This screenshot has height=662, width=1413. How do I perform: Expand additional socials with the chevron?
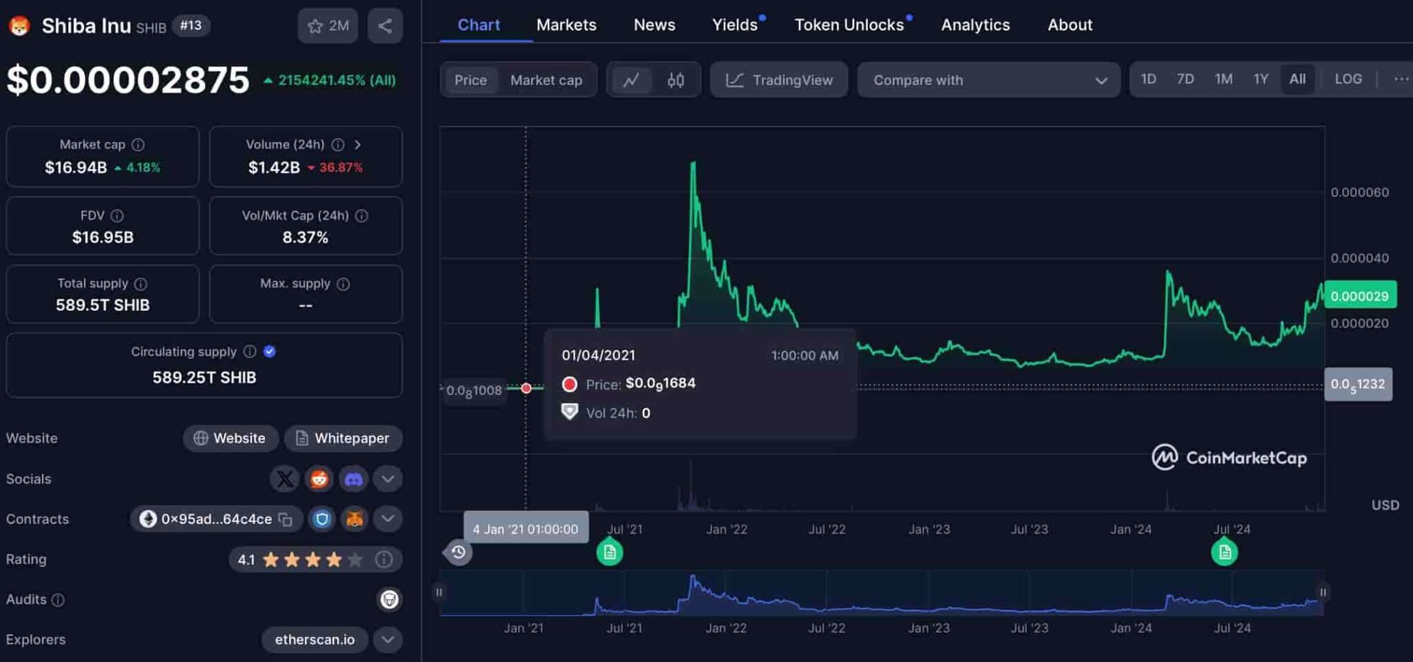pyautogui.click(x=387, y=478)
